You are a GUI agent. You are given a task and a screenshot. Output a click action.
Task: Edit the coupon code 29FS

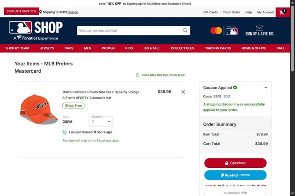click(x=227, y=97)
